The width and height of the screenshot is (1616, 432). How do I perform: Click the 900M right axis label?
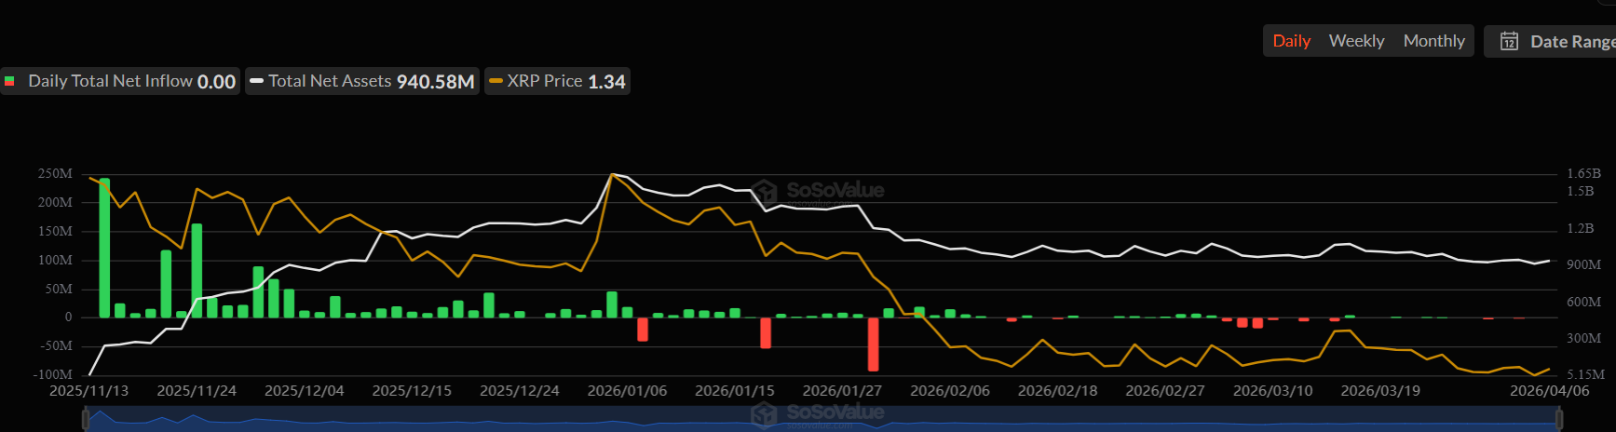pos(1583,264)
